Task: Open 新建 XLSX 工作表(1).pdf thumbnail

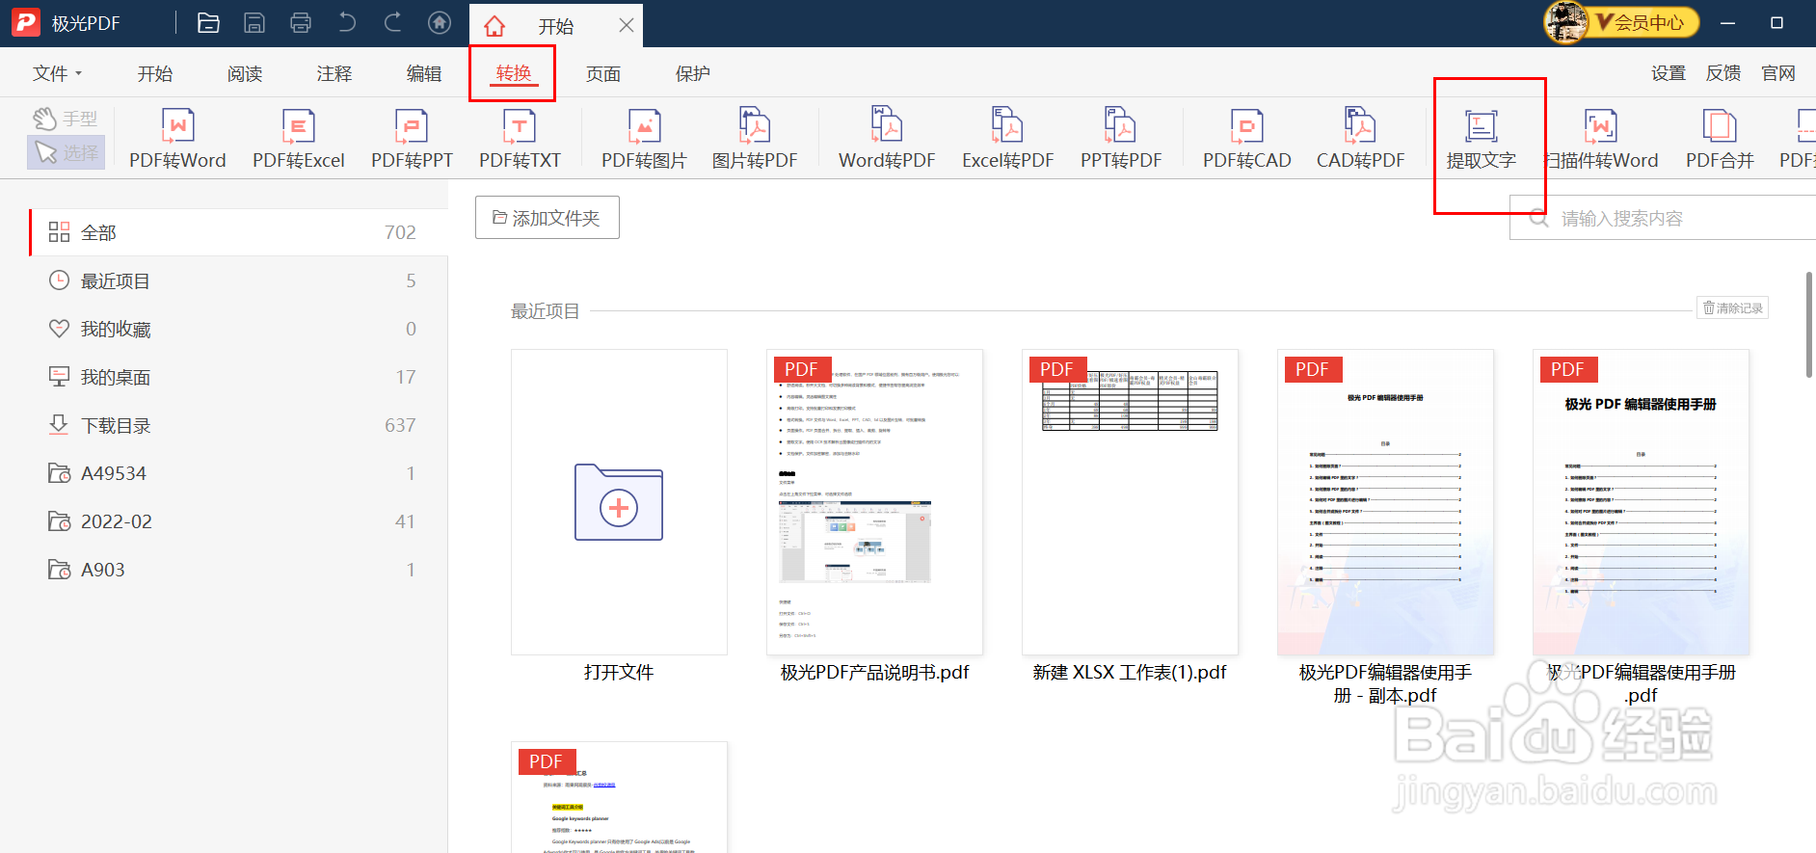Action: pos(1130,502)
